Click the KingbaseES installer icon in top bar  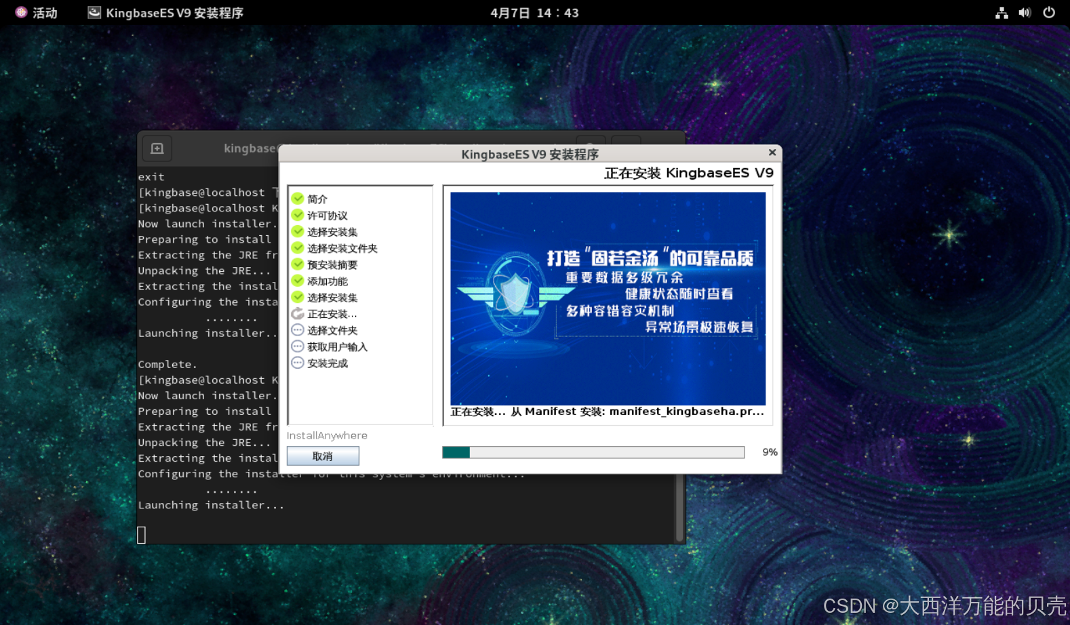tap(94, 12)
